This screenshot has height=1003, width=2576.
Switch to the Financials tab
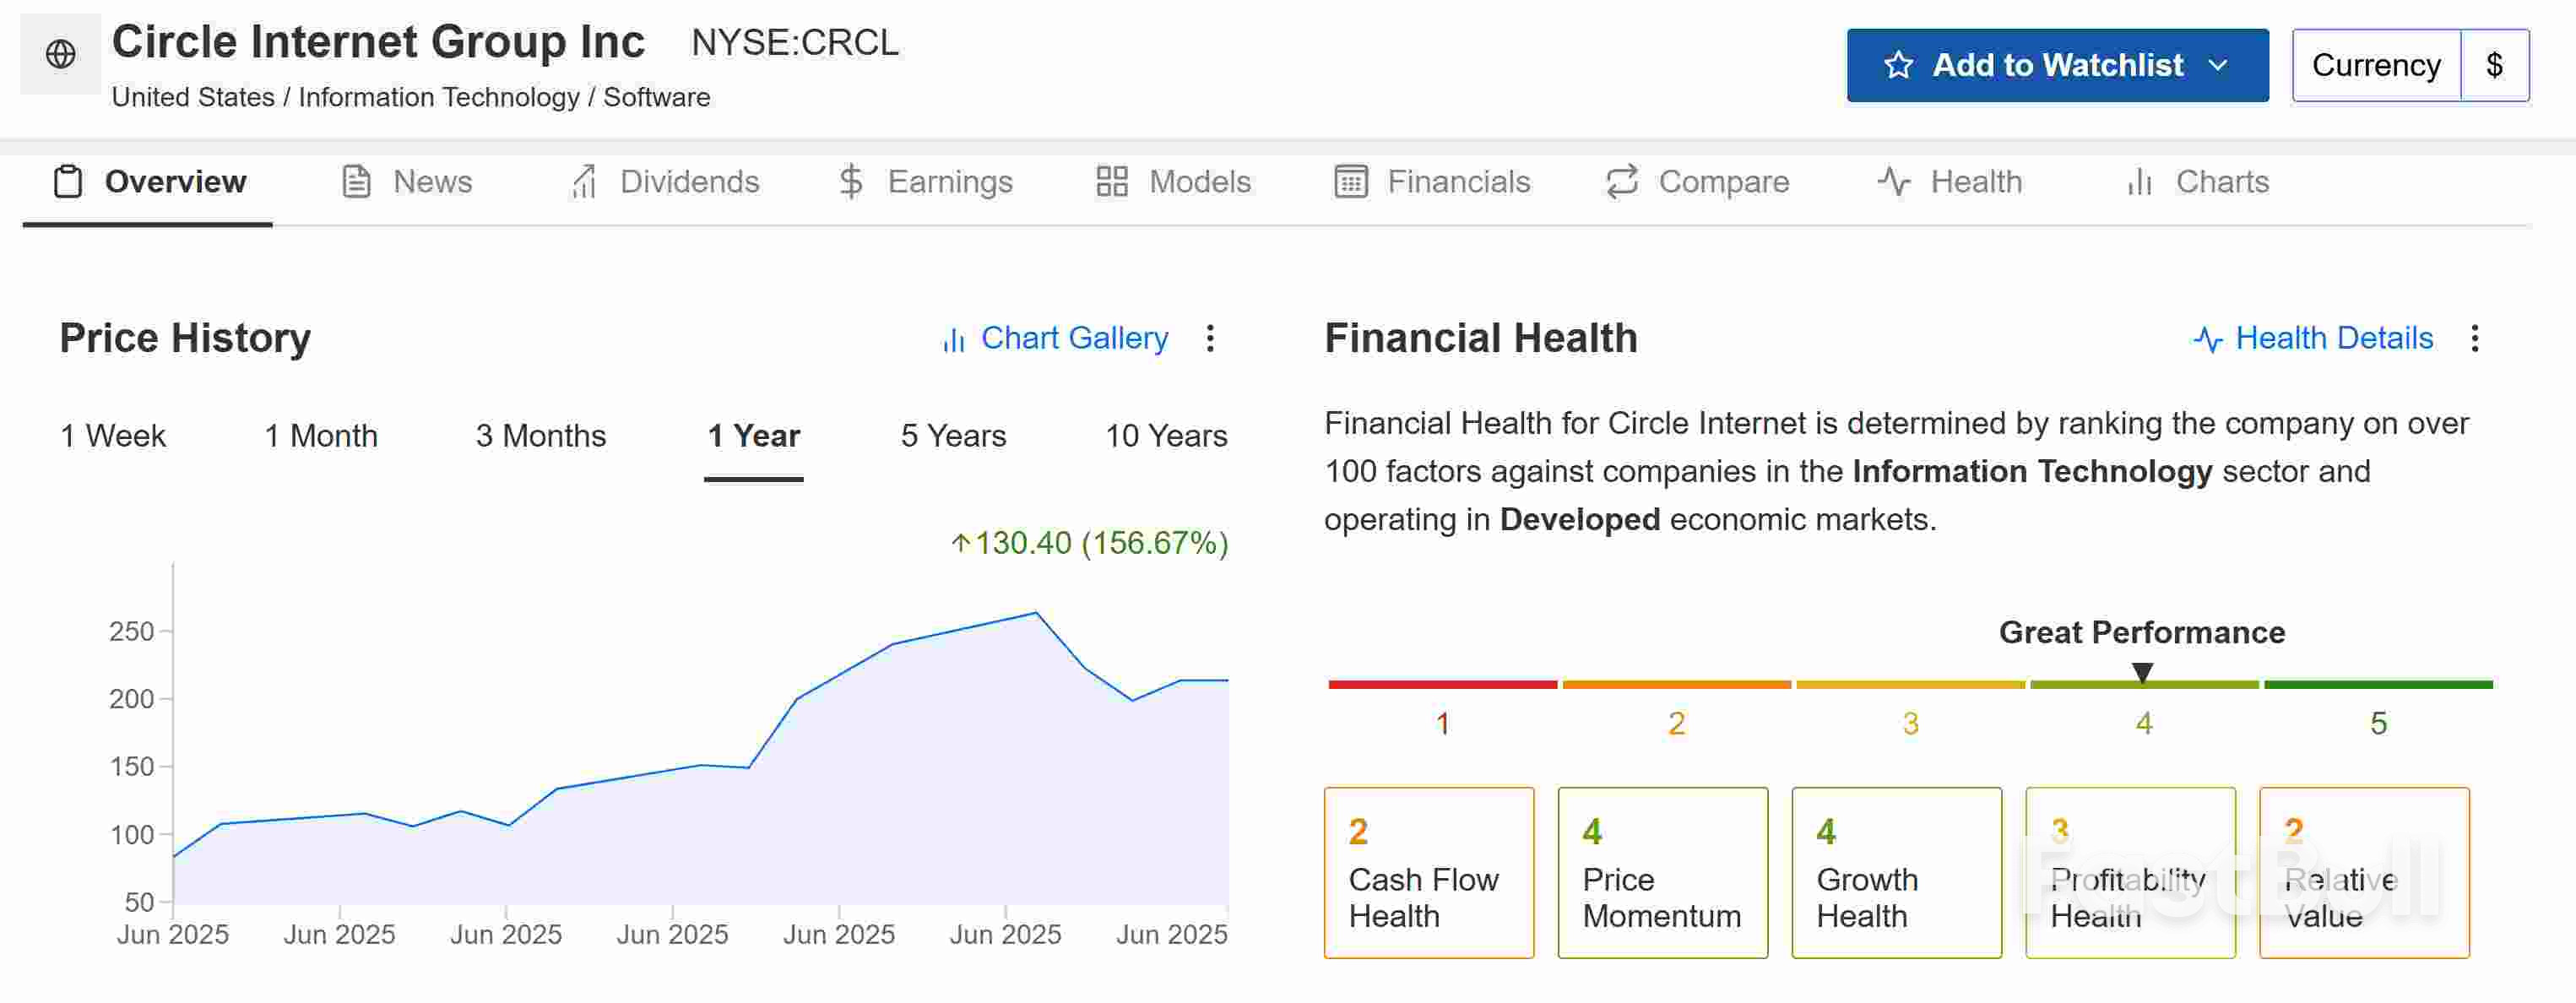[x=1457, y=182]
